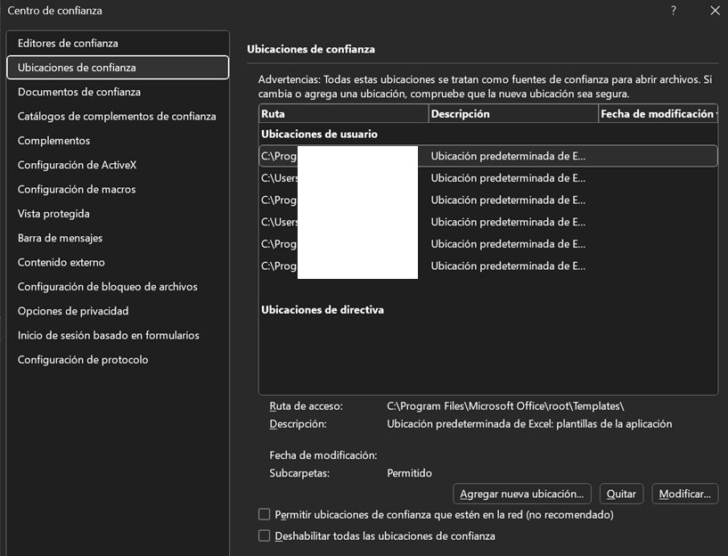Click the help question mark icon

pyautogui.click(x=675, y=11)
